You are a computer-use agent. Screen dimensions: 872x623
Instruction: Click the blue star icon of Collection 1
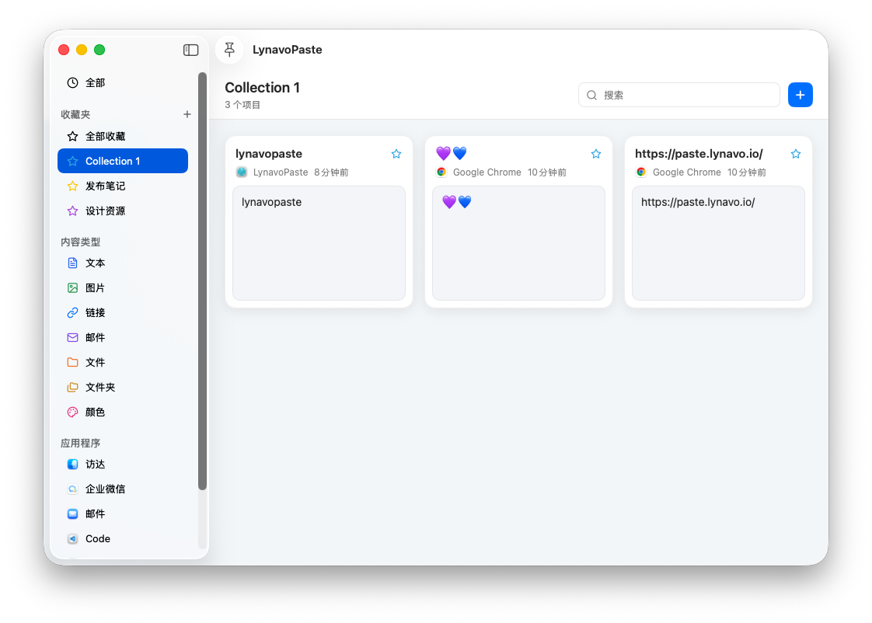73,161
